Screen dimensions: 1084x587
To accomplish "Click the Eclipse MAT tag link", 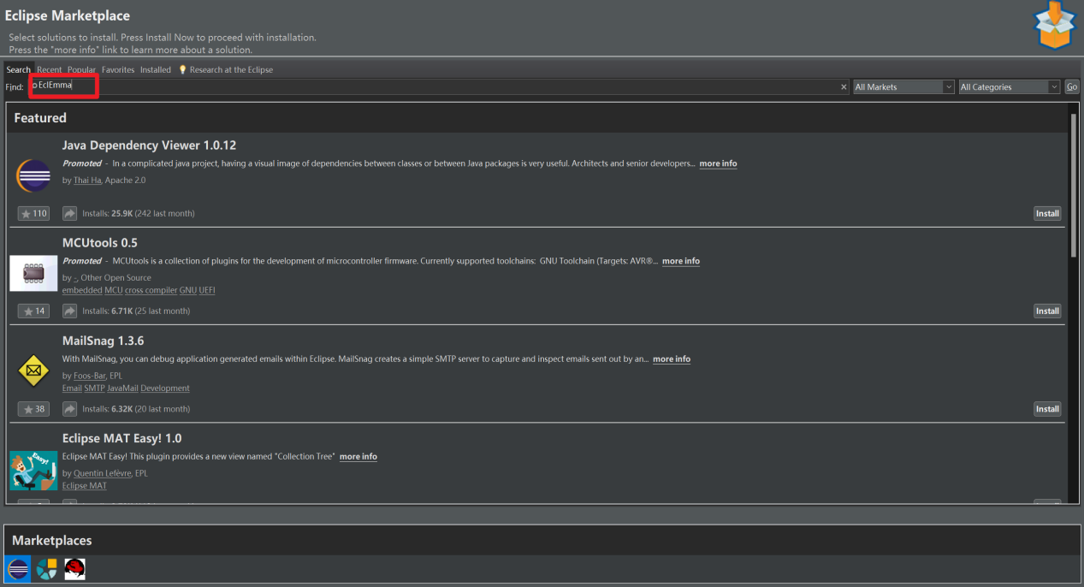I will click(85, 486).
